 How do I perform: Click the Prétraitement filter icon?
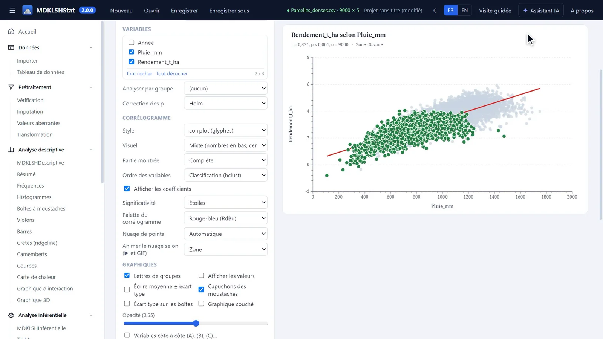tap(11, 87)
